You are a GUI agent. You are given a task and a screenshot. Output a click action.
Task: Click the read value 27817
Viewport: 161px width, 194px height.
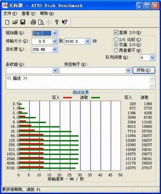[147, 168]
